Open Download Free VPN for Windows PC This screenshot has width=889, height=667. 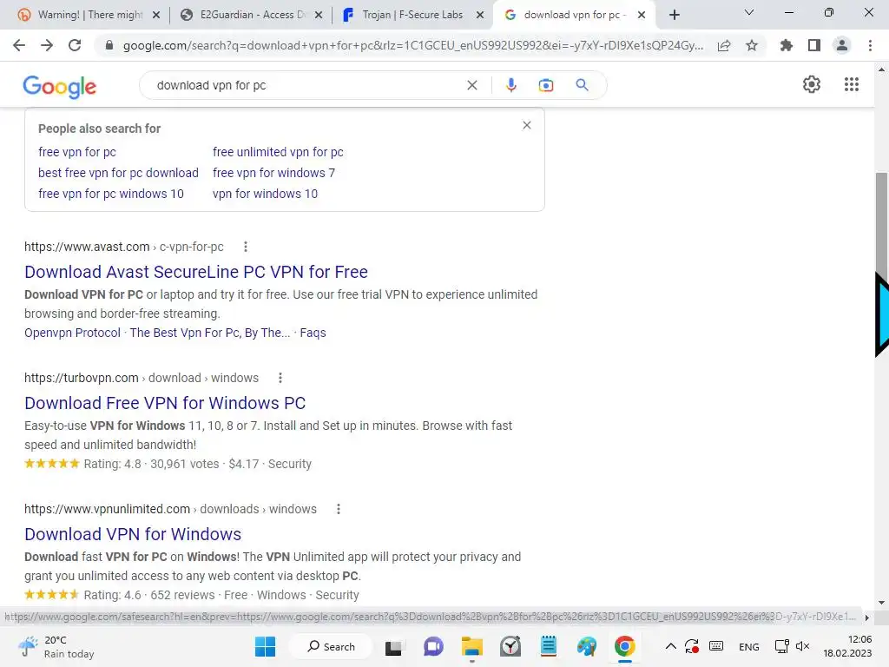pos(165,403)
